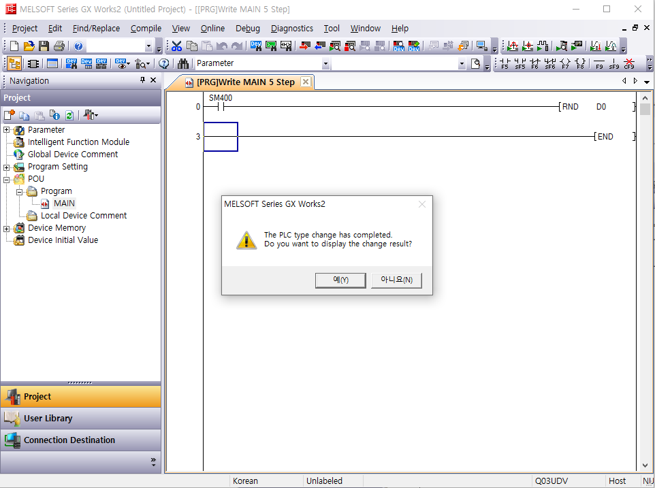Select MAIN program in tree
This screenshot has height=488, width=655.
[x=64, y=204]
